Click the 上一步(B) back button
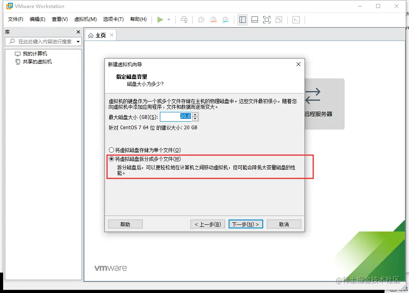This screenshot has height=293, width=409. [x=208, y=224]
